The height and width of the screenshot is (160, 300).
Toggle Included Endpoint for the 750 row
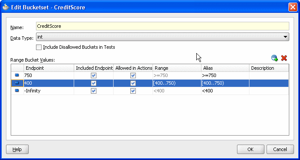coord(93,76)
